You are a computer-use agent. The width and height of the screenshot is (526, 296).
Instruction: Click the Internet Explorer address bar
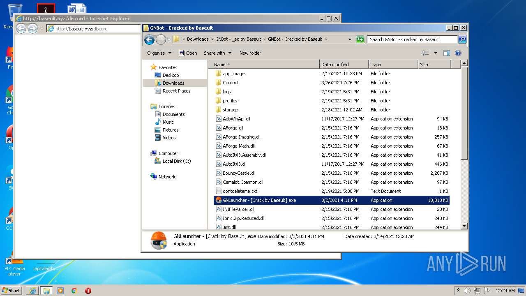[94, 29]
